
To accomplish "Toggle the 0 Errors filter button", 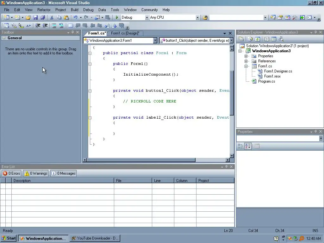I will (x=12, y=173).
